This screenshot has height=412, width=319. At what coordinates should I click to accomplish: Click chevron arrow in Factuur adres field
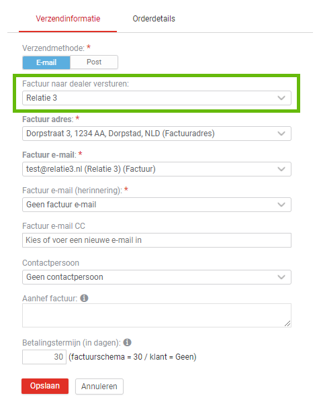(281, 134)
